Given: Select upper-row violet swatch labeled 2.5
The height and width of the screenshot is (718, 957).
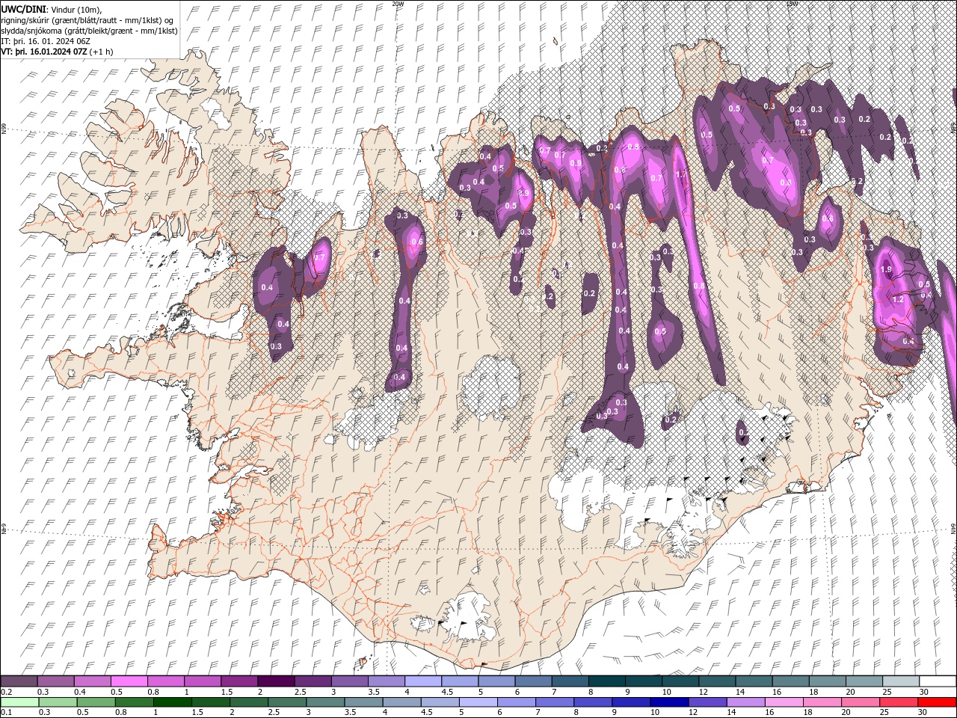Looking at the screenshot, I should (312, 681).
